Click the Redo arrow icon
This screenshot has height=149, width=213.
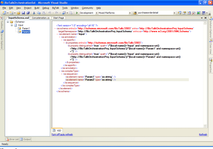pos(57,13)
